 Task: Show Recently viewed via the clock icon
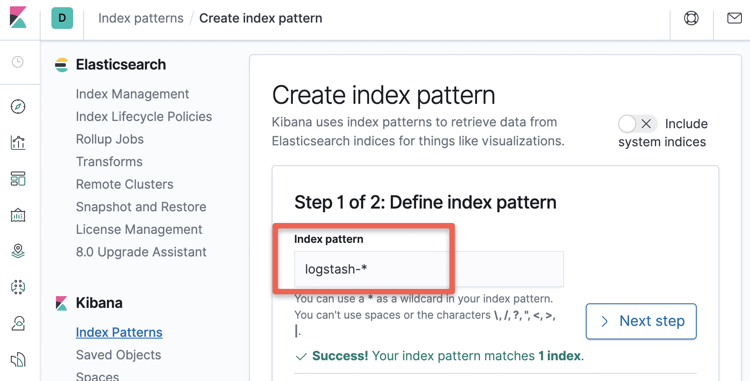[x=18, y=62]
